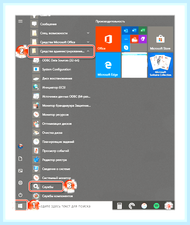
Task: Open Pictures icon in Start sidebar
Action: tap(21, 171)
